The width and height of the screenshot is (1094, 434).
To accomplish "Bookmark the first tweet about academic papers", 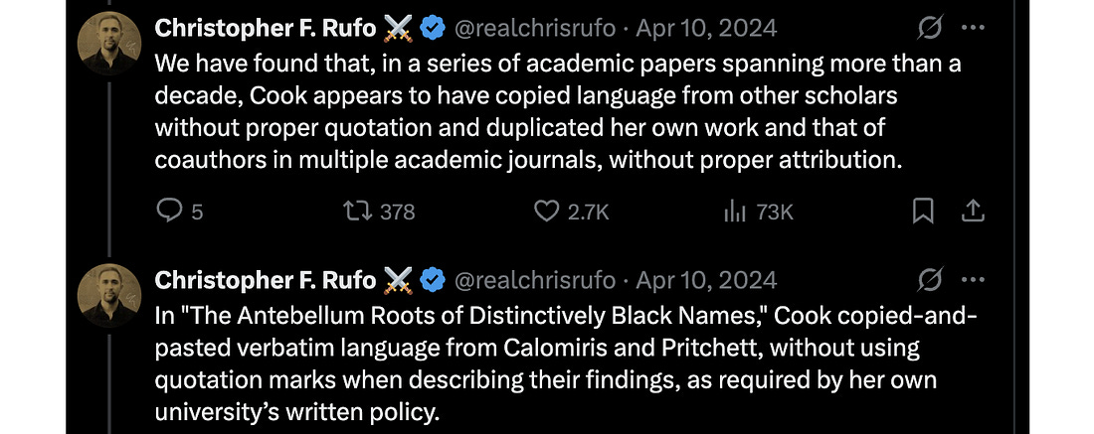I will tap(923, 211).
